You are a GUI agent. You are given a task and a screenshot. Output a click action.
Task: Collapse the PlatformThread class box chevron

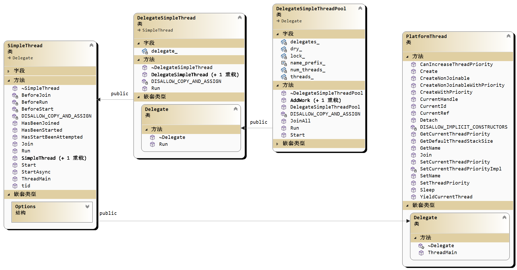tap(509, 36)
